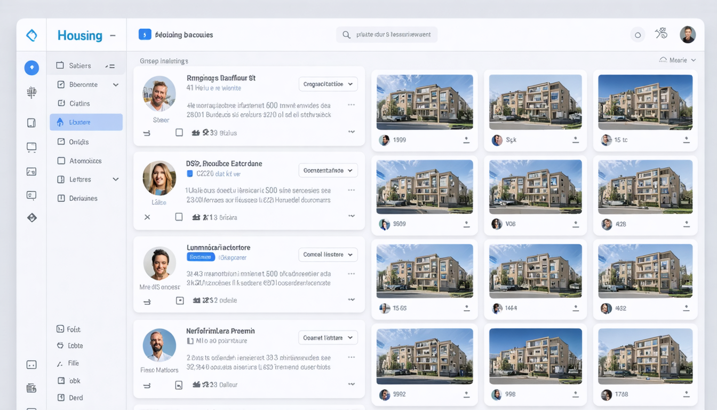Open the user avatar at top right
This screenshot has width=717, height=410.
coord(688,35)
